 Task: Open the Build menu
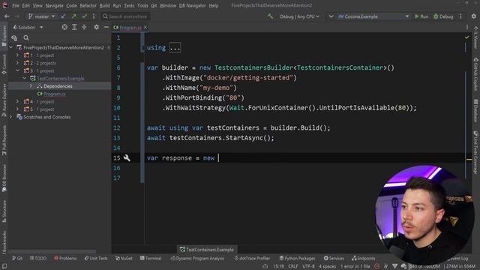[x=105, y=5]
